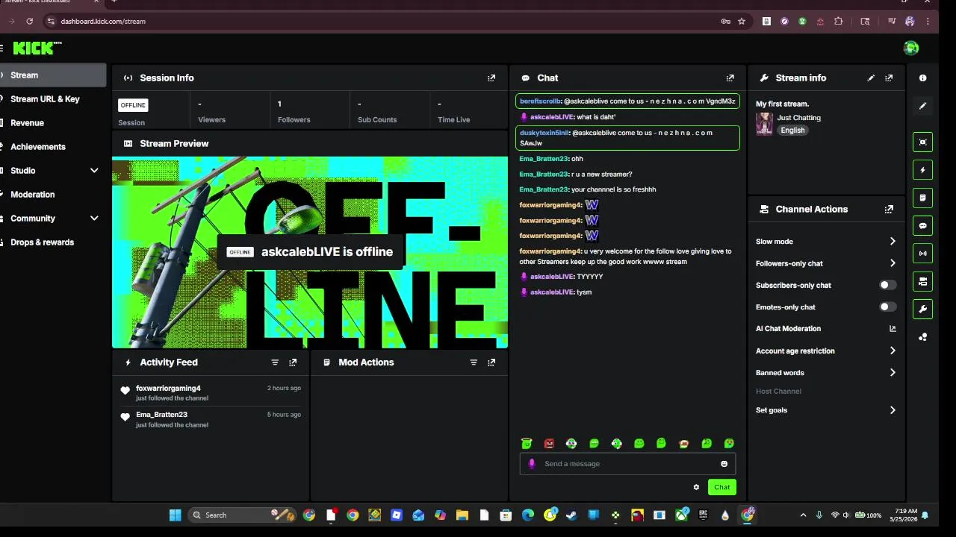Toggle Channel Actions widget in right rail

click(x=923, y=281)
